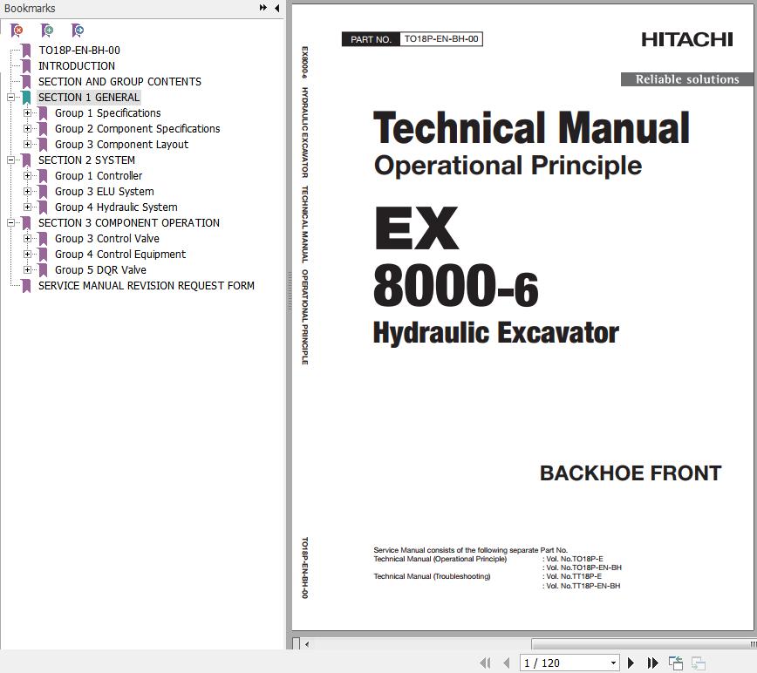This screenshot has height=673, width=757.
Task: Click the previous view icon
Action: coord(676,663)
